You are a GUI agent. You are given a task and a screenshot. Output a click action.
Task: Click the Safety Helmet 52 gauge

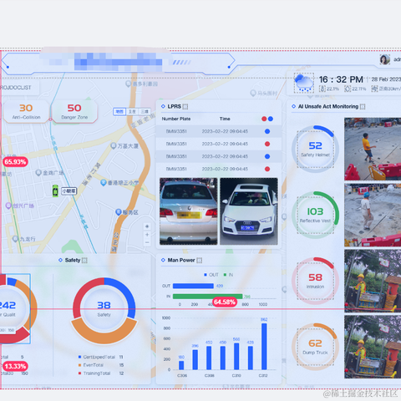tap(315, 150)
